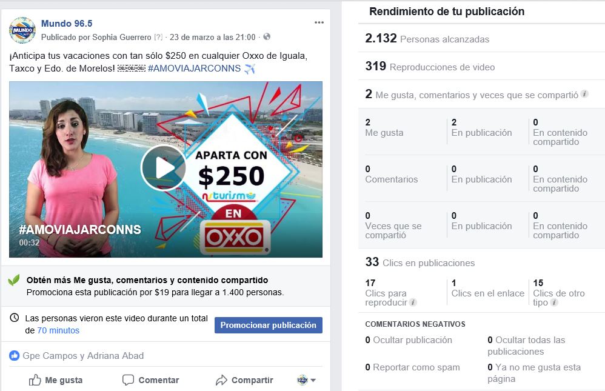Image resolution: width=605 pixels, height=391 pixels.
Task: Open the Mundo 96.5 page name link
Action: coord(67,24)
